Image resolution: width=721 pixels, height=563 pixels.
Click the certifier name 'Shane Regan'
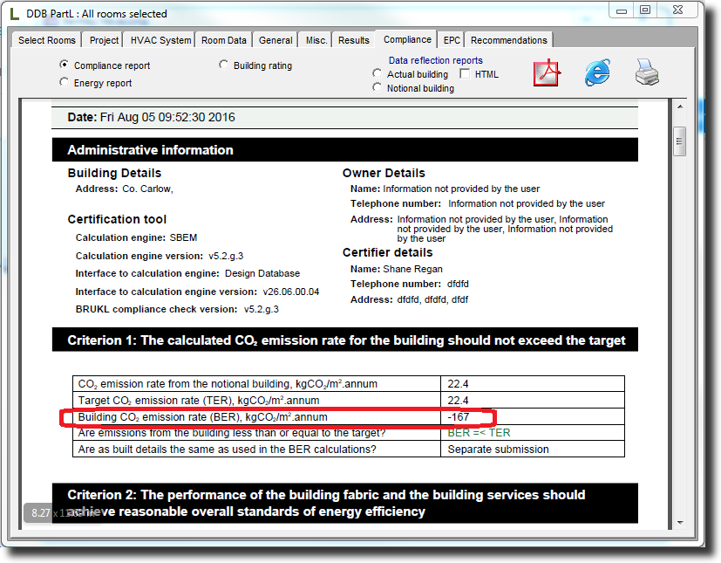pos(412,269)
